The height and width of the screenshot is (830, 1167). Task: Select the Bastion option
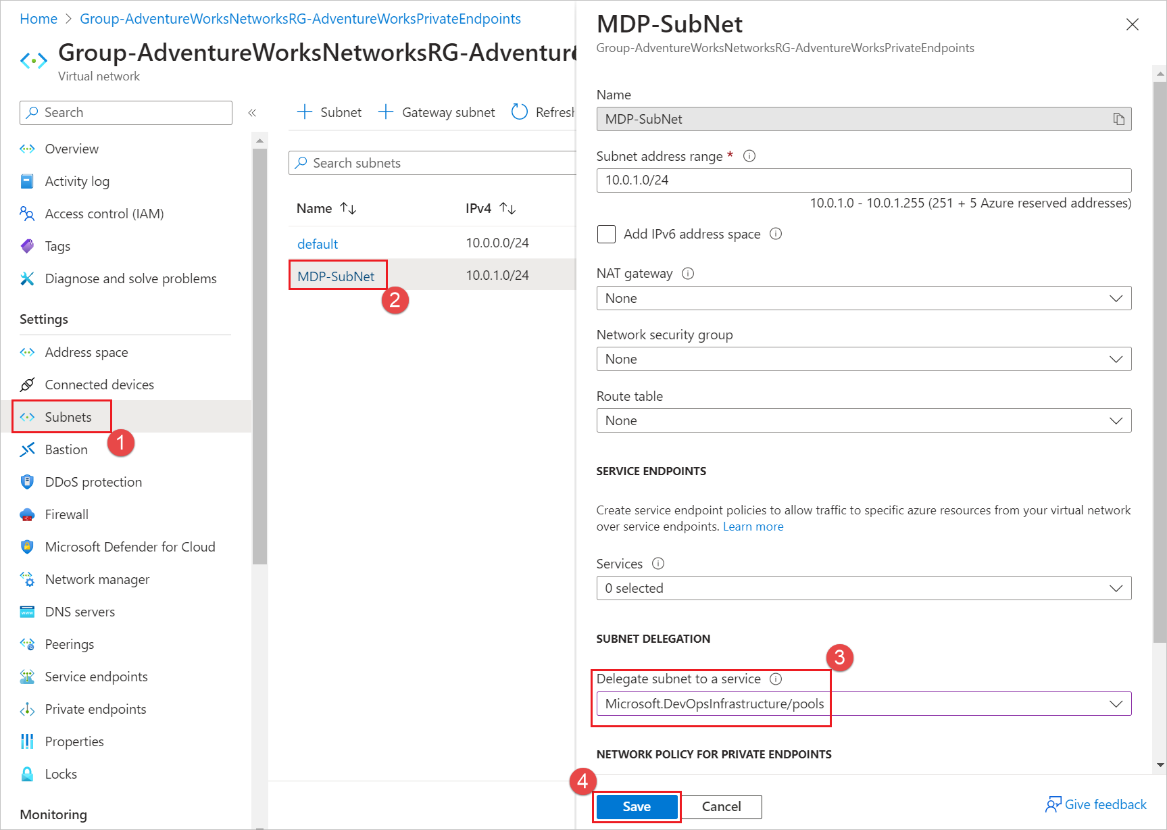67,449
